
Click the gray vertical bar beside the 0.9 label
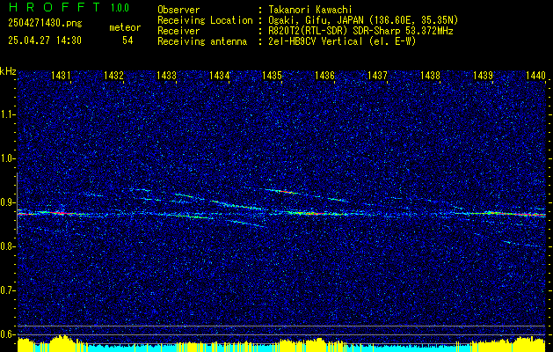18,203
